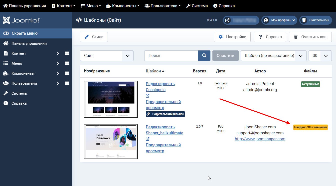Open the Пользователи top menu dropdown
Viewport: 336px width, 186px height.
click(163, 6)
